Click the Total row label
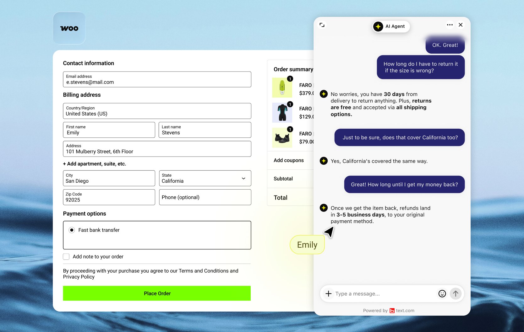The width and height of the screenshot is (524, 332). (x=281, y=198)
